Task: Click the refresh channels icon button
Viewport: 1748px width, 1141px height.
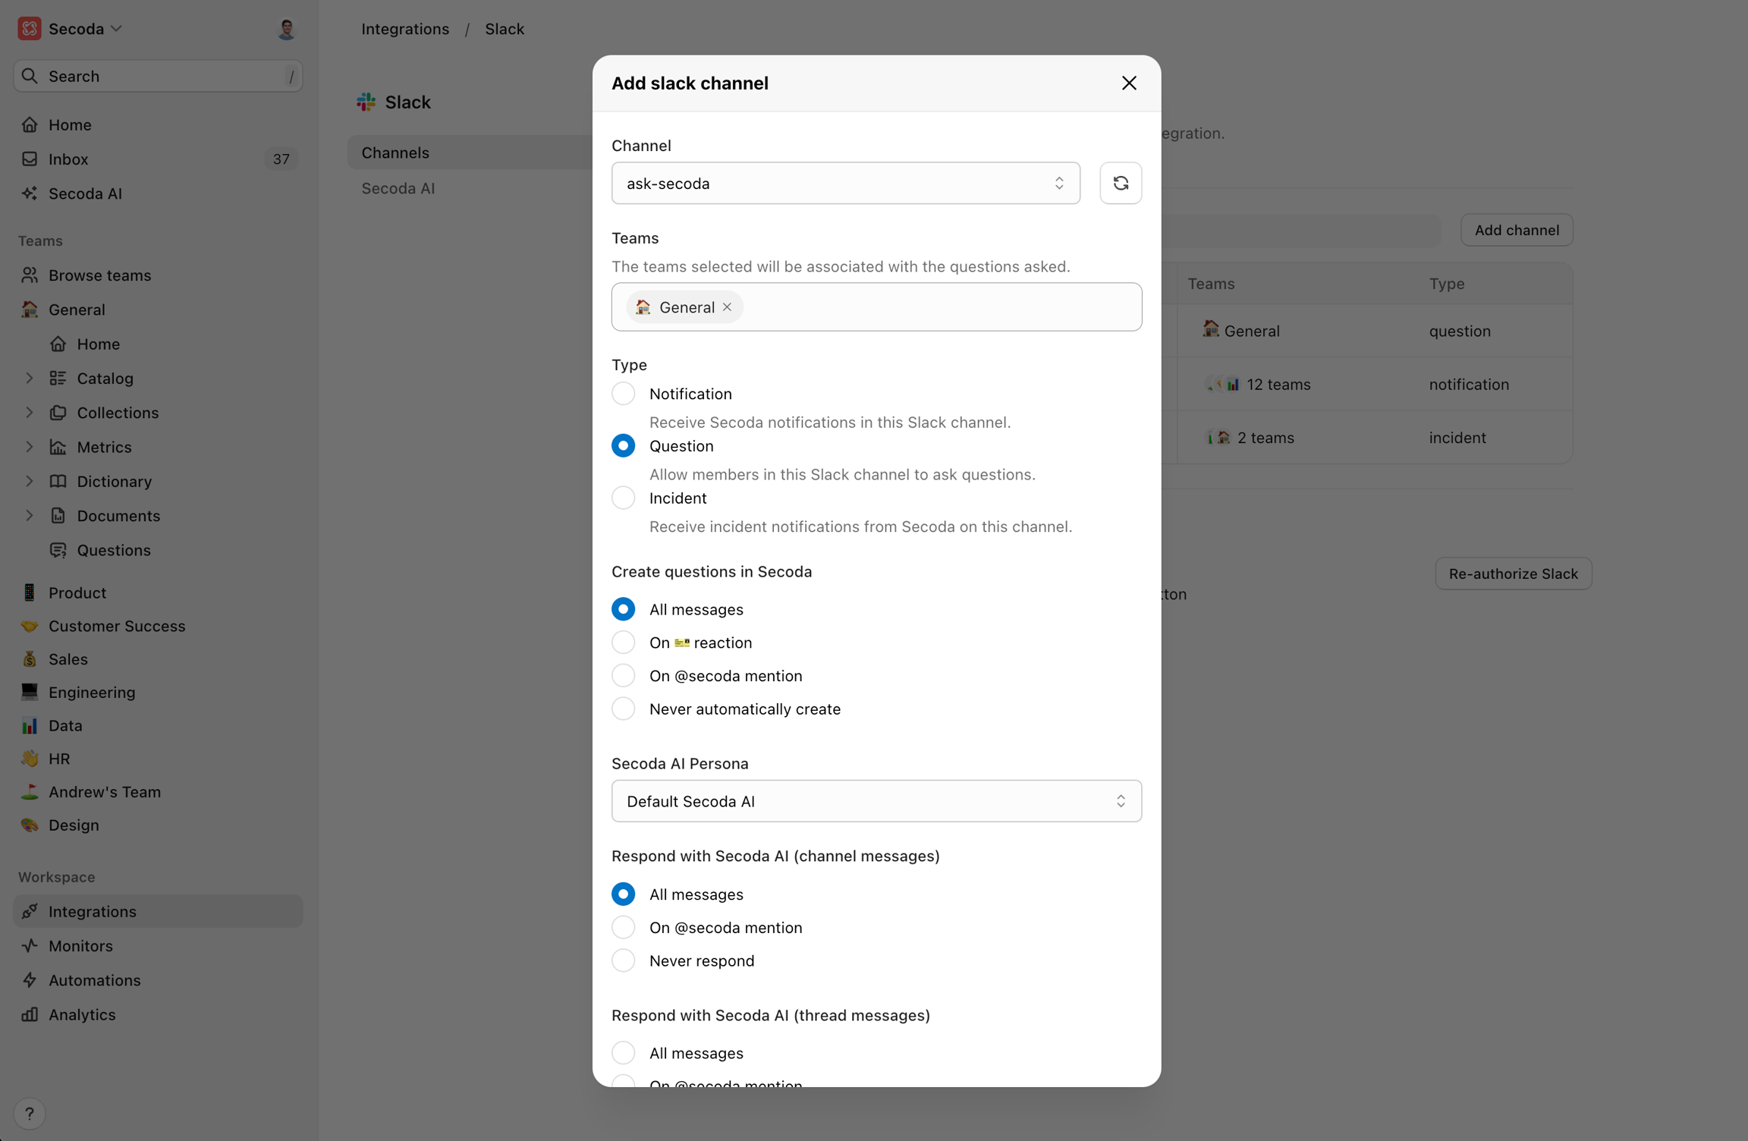Action: (x=1120, y=183)
